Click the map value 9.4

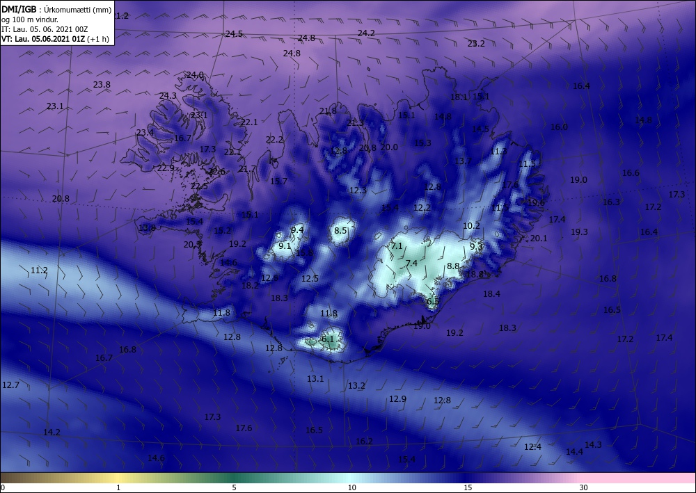[297, 229]
